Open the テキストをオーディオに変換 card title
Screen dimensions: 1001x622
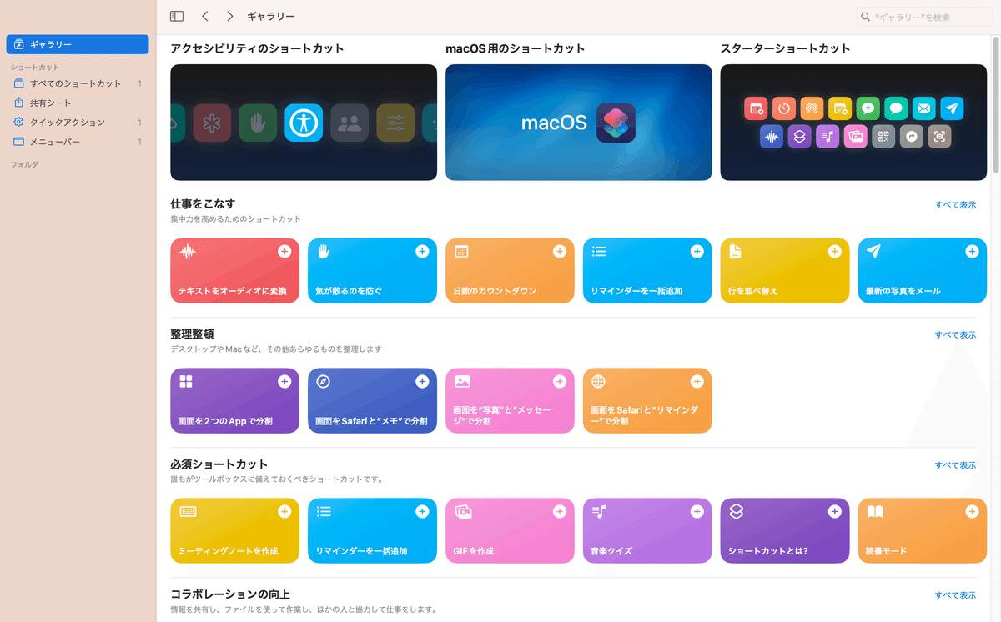coord(232,291)
